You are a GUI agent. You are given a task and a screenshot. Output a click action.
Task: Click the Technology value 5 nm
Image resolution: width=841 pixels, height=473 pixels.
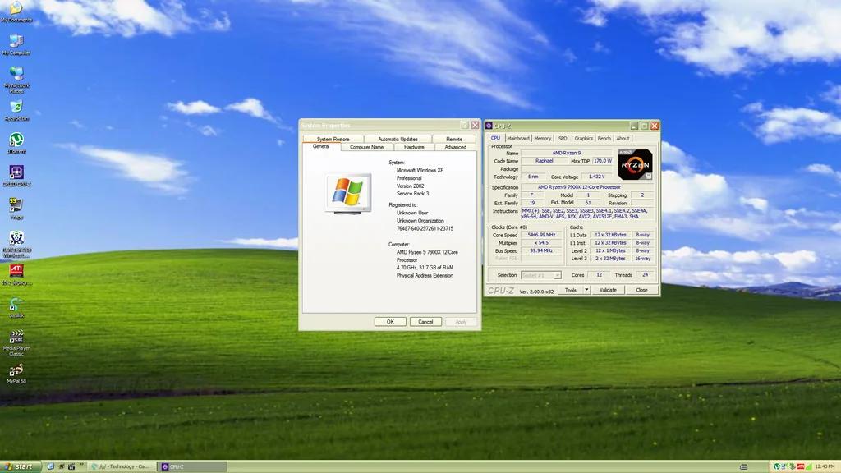click(533, 177)
